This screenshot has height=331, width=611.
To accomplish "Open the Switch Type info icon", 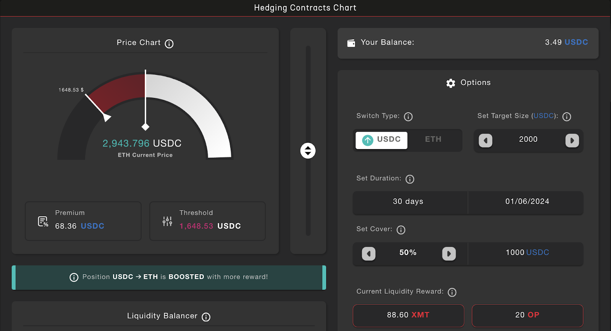I will click(x=408, y=117).
